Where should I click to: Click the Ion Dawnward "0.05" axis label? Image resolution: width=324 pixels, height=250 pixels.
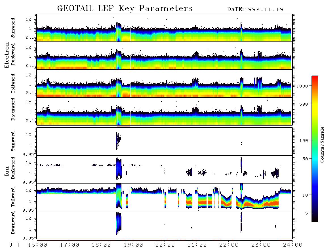point(28,238)
